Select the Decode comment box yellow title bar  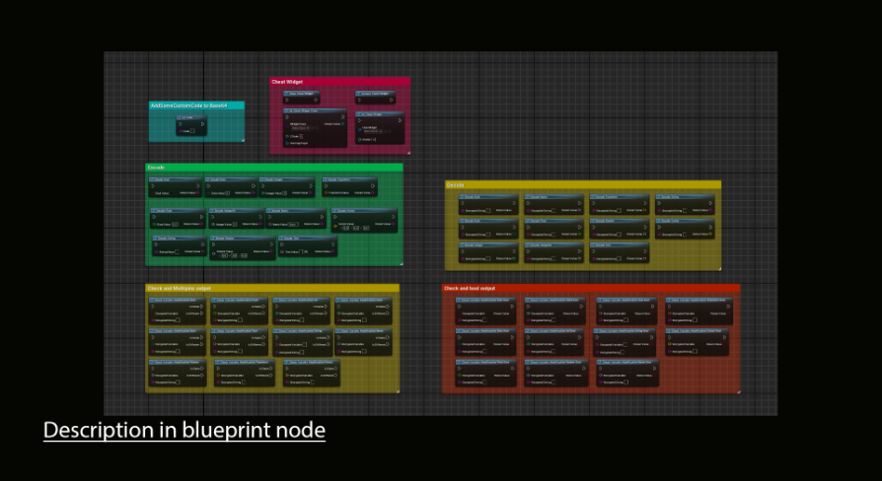coord(582,184)
